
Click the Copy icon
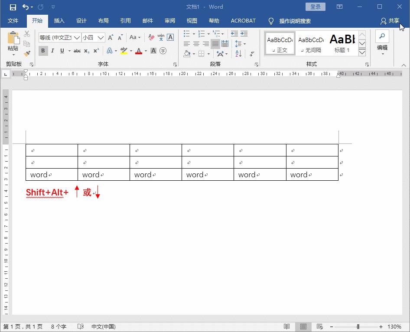[x=27, y=44]
